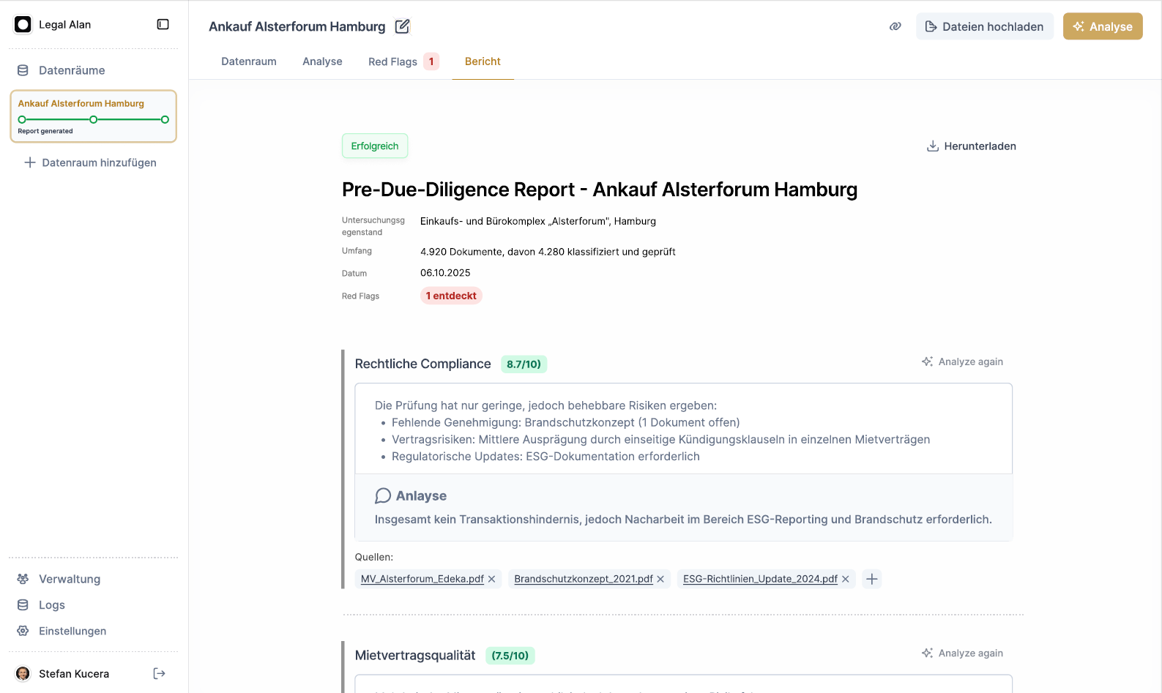This screenshot has height=693, width=1162.
Task: Click the logout icon next to Stefan Kucera
Action: click(159, 673)
